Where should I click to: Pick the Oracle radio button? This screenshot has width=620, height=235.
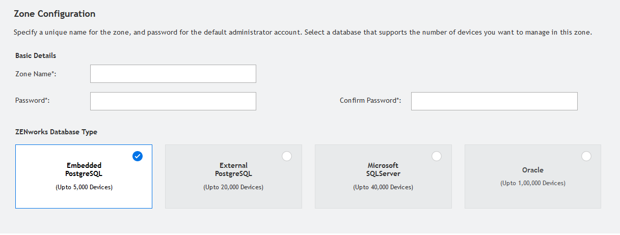tap(586, 156)
